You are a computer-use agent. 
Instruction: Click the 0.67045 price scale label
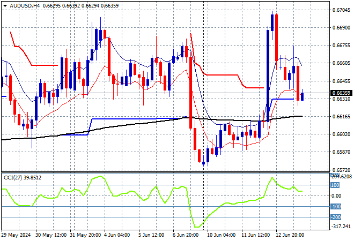click(342, 10)
